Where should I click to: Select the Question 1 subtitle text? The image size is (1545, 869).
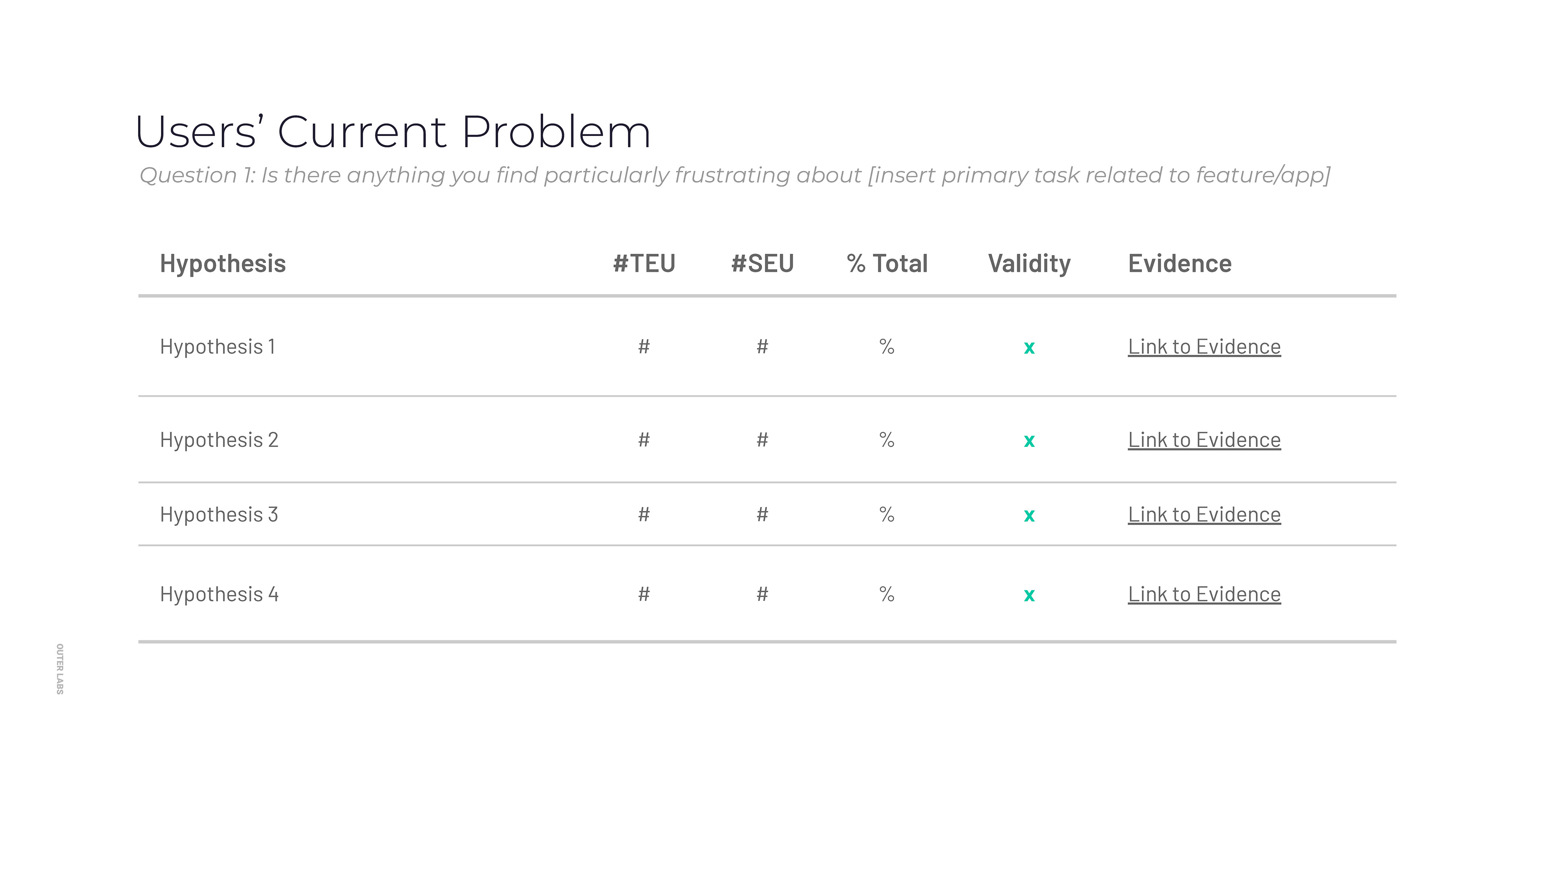point(735,175)
